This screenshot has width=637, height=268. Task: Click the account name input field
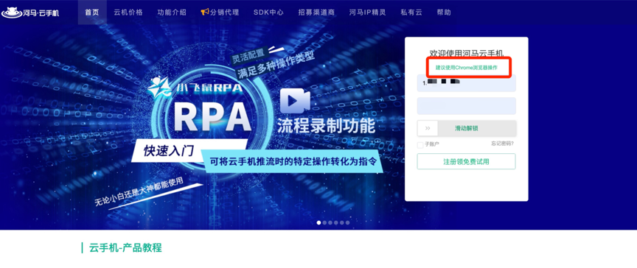tap(467, 82)
